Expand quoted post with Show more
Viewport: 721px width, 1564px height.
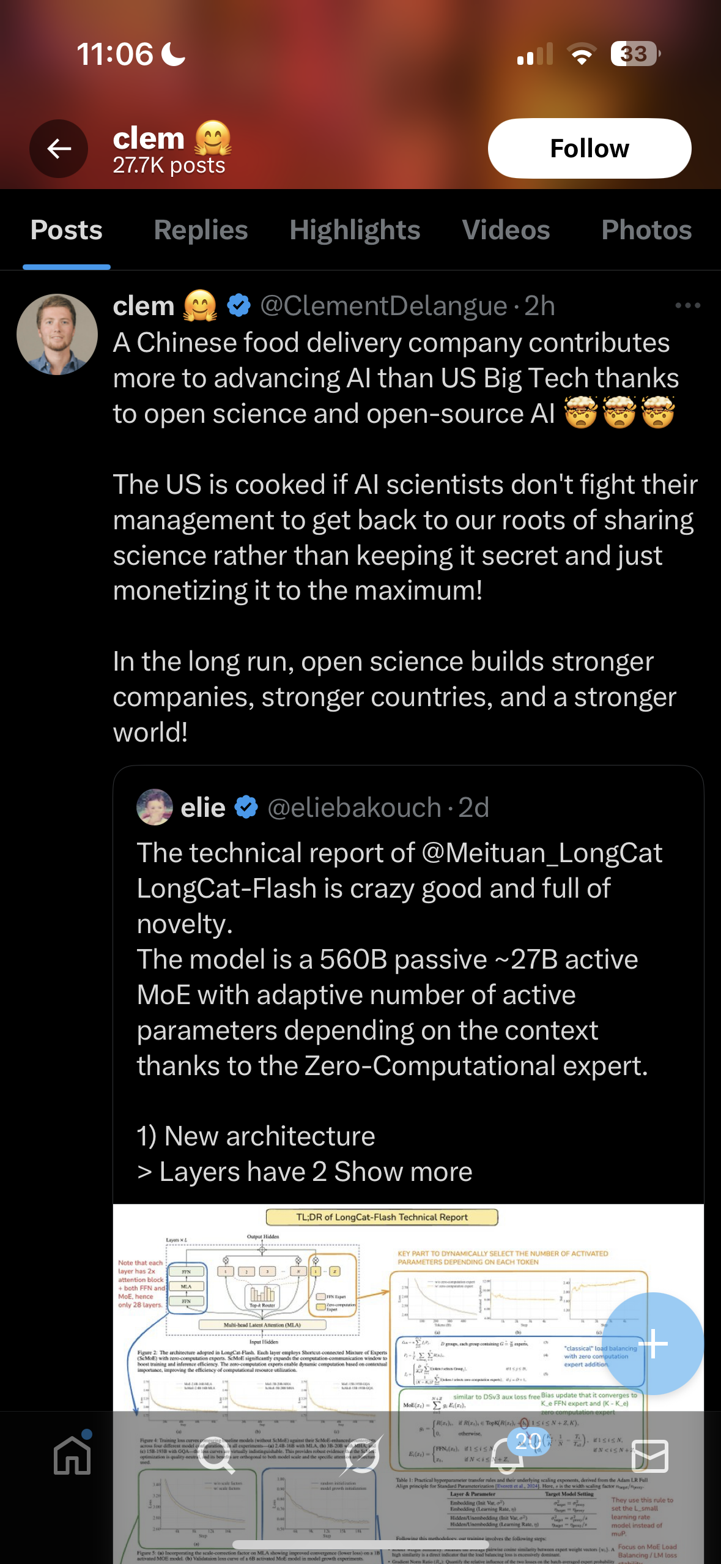403,1172
